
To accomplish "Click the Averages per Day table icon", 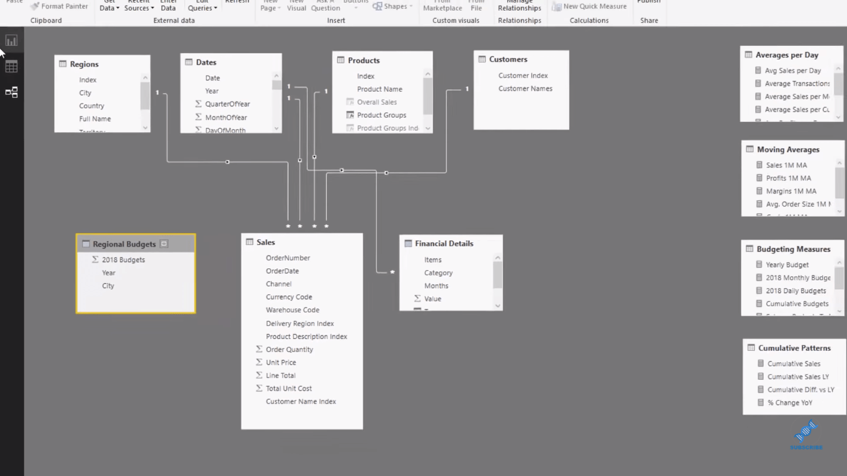I will 749,55.
